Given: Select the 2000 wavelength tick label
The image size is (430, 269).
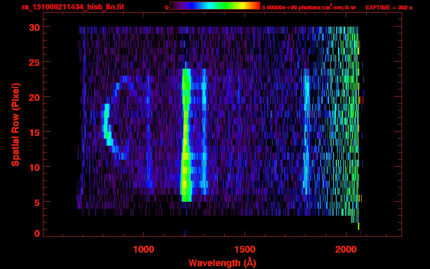Looking at the screenshot, I should 346,249.
